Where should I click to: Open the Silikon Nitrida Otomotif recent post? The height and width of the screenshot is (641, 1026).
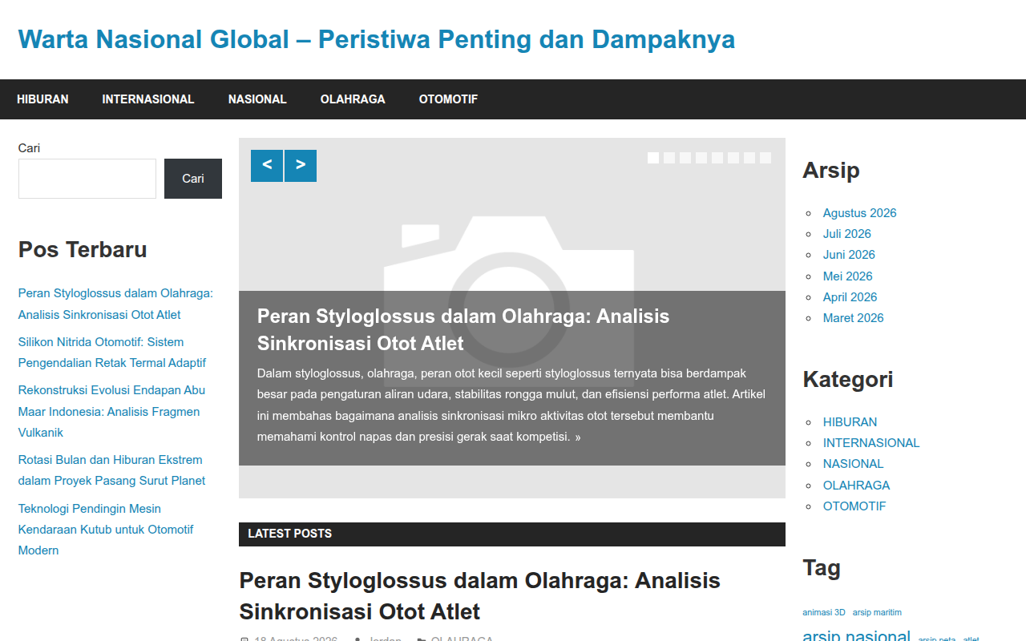[112, 353]
